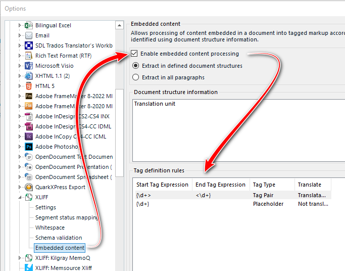The width and height of the screenshot is (345, 271).
Task: Expand the HTML 5 node
Action: [x=20, y=86]
